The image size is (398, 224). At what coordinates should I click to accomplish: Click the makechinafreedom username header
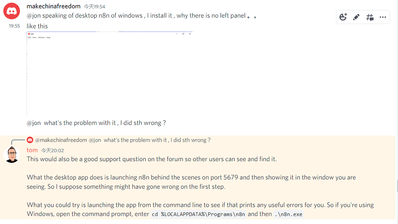(x=53, y=6)
